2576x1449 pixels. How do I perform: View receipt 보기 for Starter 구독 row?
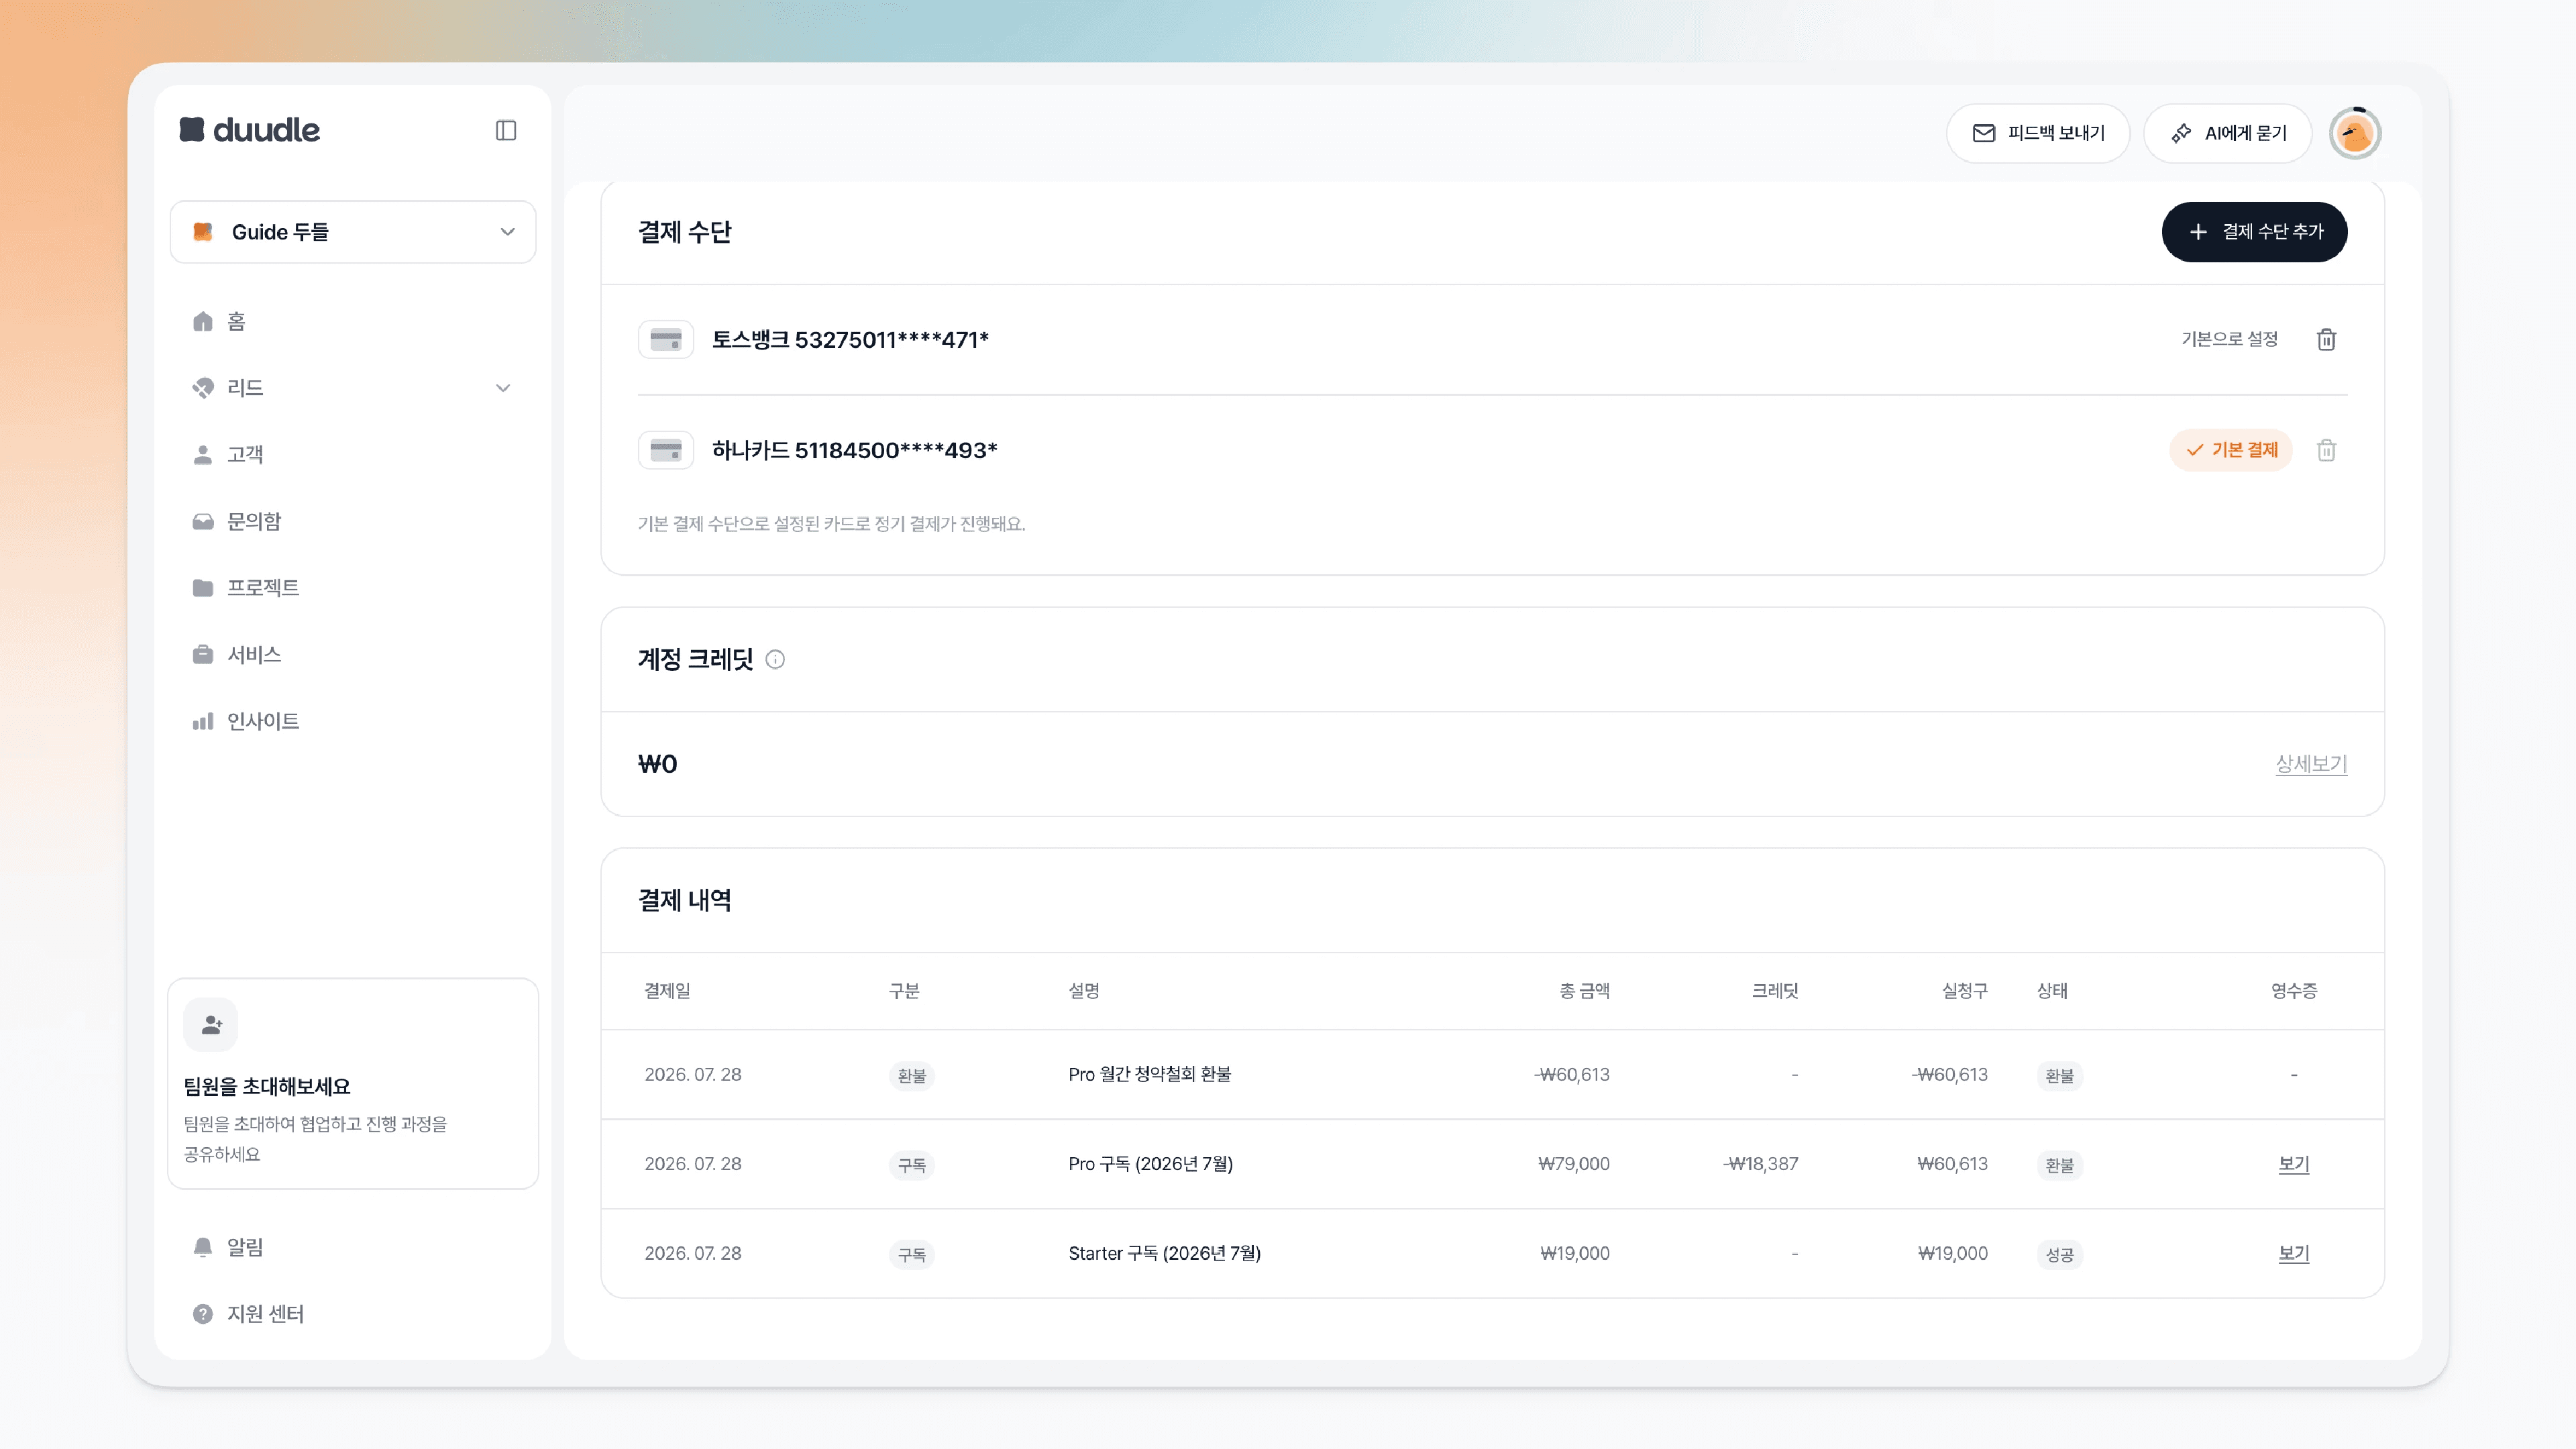(2294, 1253)
